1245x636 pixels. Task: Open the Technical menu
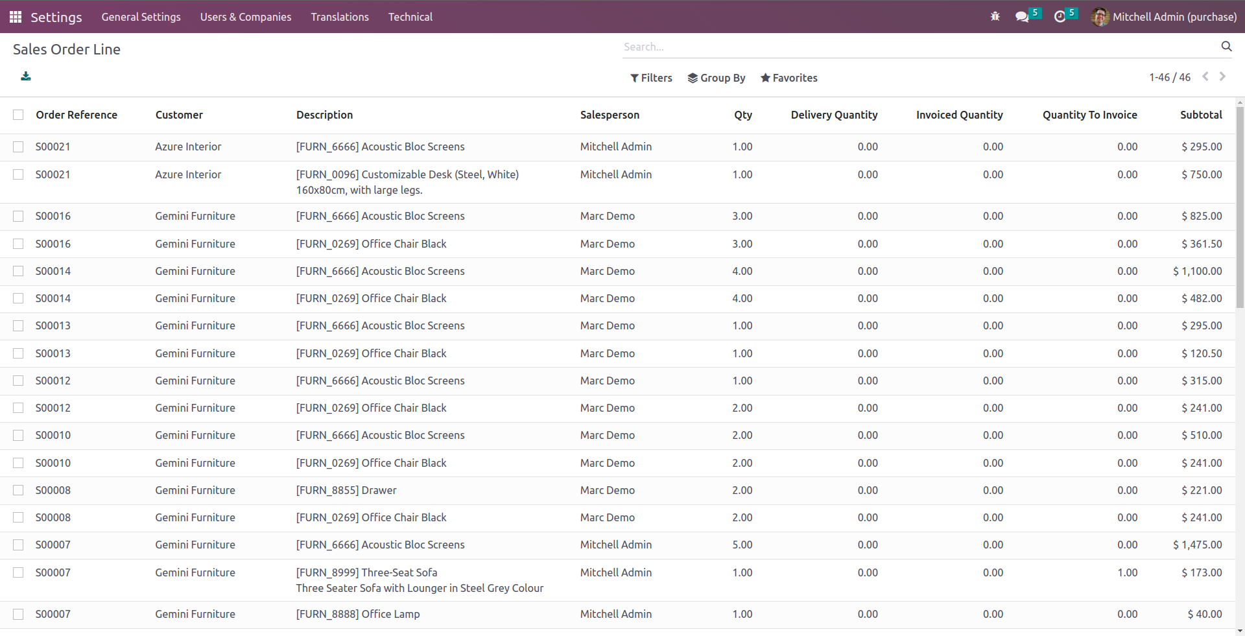[x=410, y=17]
